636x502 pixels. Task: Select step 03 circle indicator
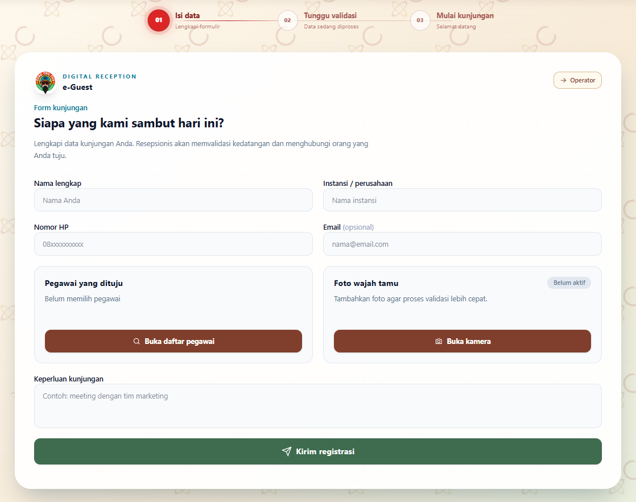coord(420,20)
